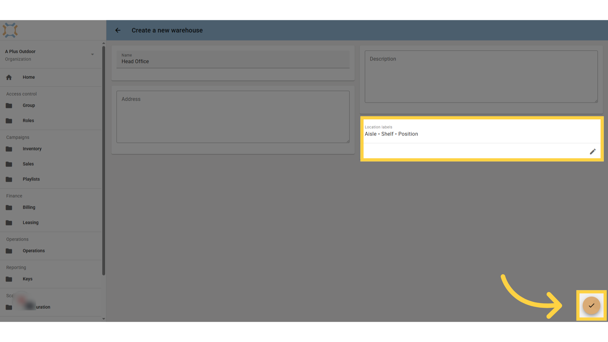Click the Home house icon
Viewport: 608px width, 342px height.
point(9,77)
